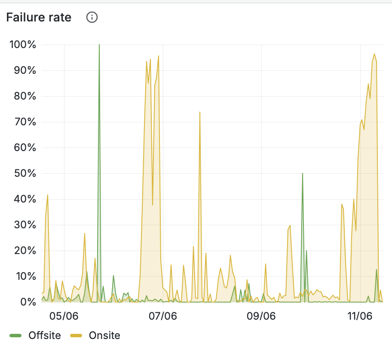Toggle the Offsite series in legend

(x=44, y=335)
